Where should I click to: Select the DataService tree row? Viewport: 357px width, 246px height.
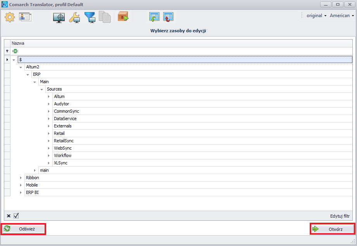tap(202, 119)
